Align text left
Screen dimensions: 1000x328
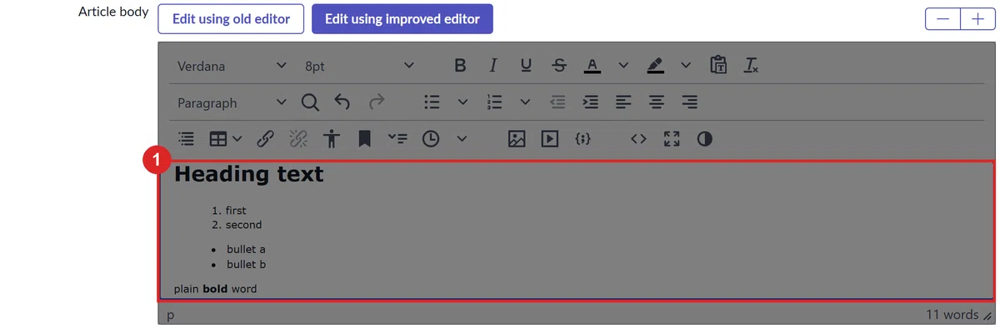[x=623, y=102]
